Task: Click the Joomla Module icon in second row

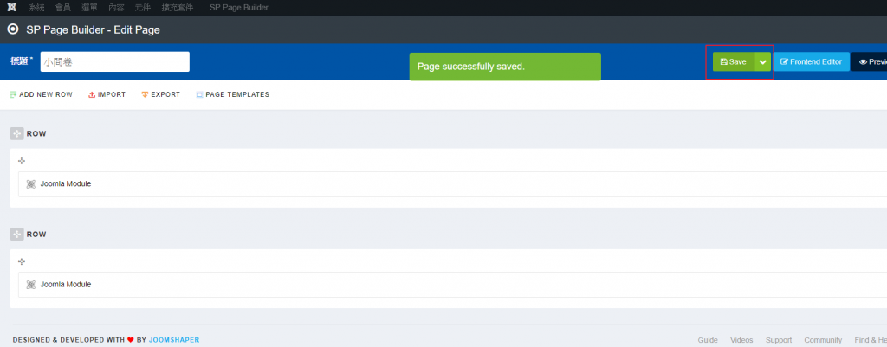Action: tap(31, 285)
